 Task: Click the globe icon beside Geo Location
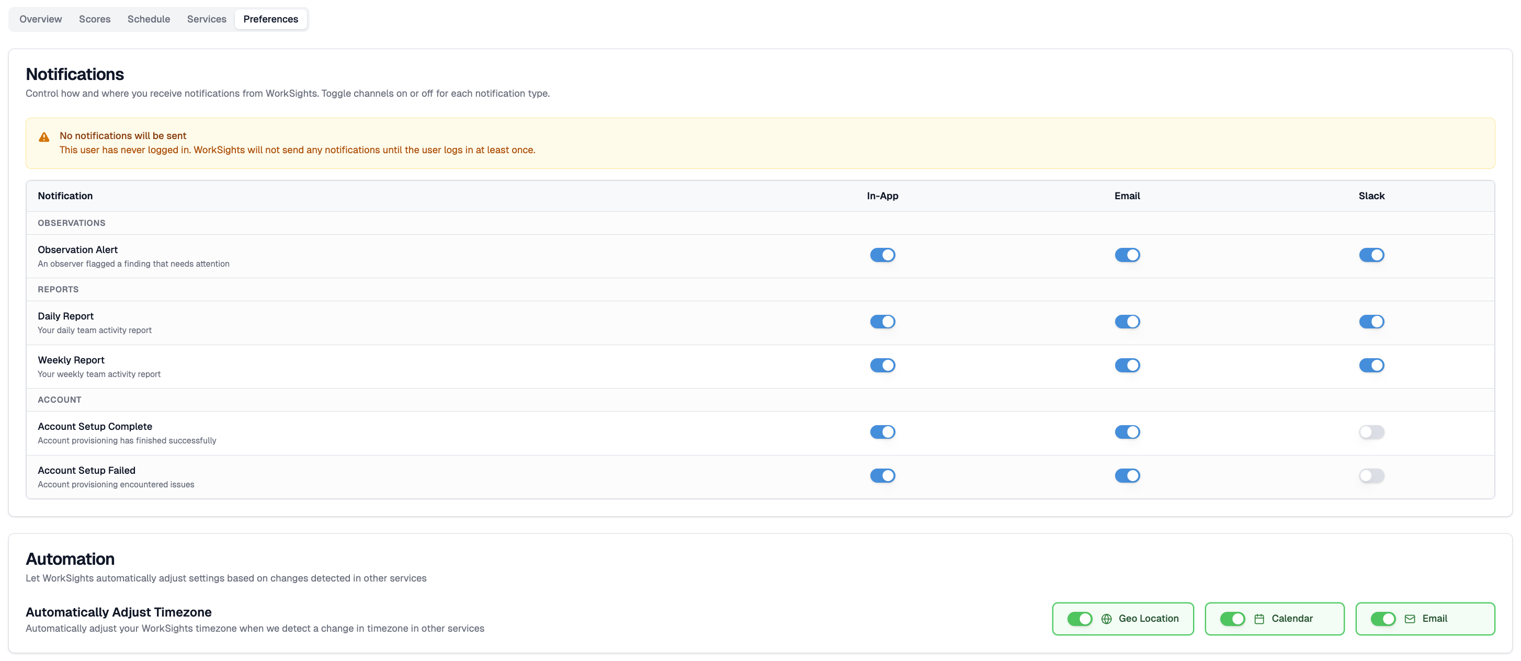[x=1107, y=619]
